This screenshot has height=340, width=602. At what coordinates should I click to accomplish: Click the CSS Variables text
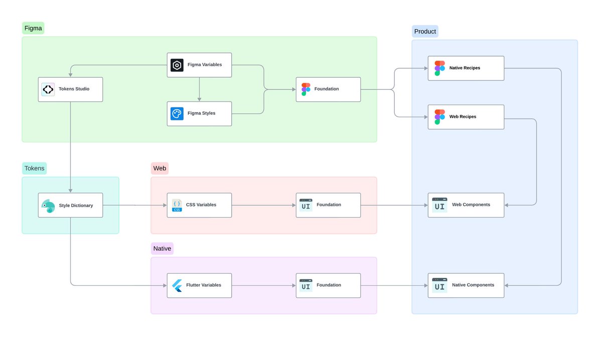201,205
